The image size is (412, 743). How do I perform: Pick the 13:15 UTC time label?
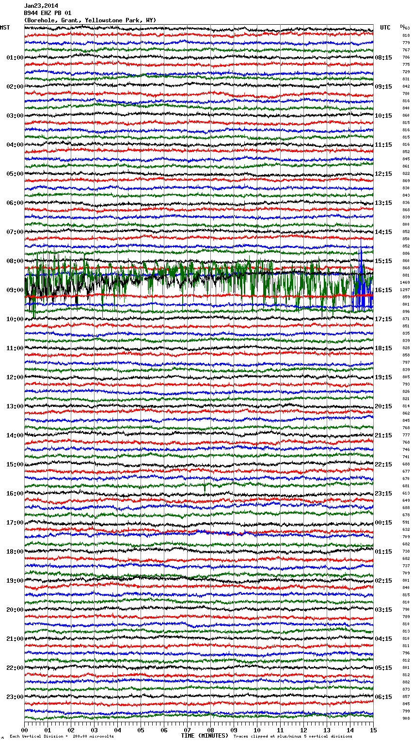(x=383, y=203)
